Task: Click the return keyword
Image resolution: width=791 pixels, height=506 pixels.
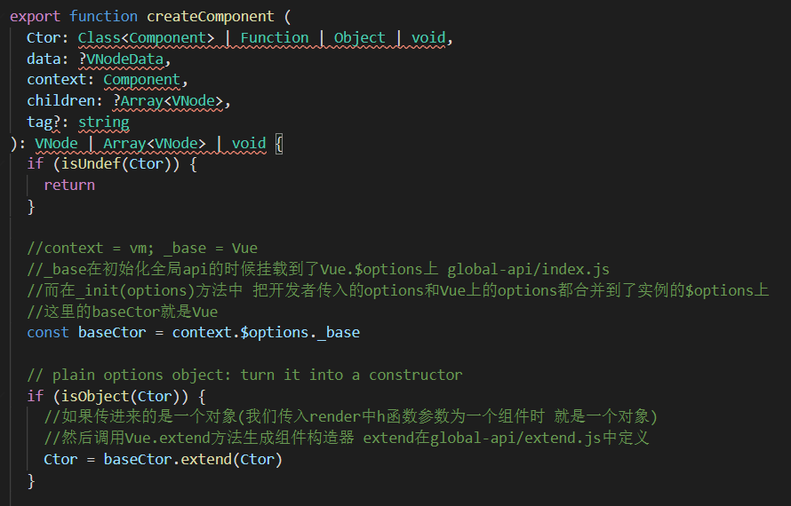Action: point(69,185)
